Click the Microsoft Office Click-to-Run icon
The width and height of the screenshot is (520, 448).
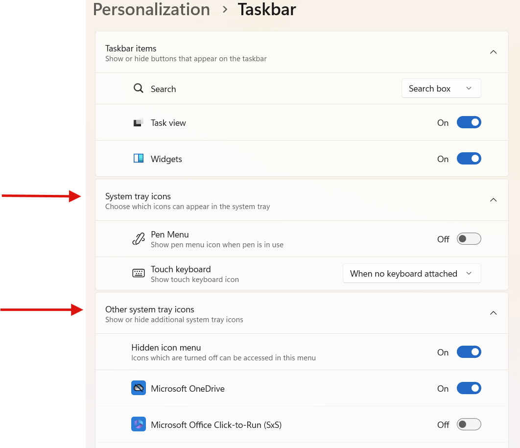point(139,424)
